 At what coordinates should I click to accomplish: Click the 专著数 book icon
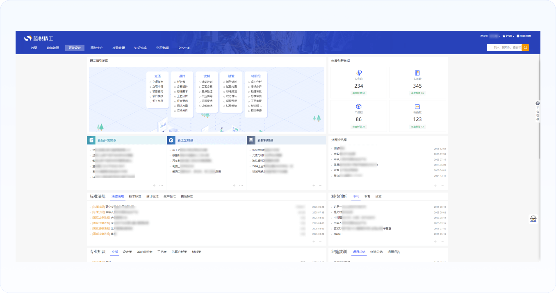[417, 73]
